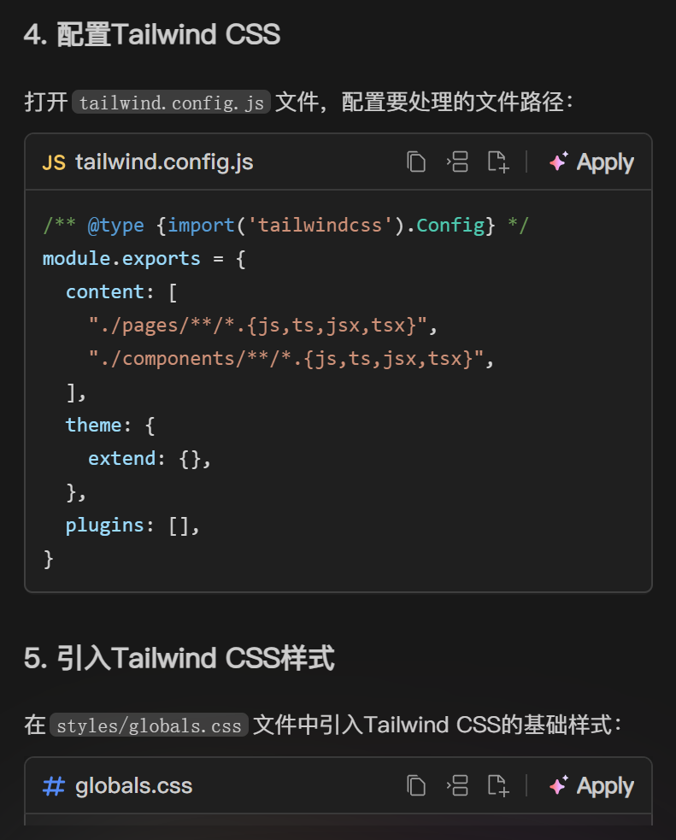
Task: Click new-file icon in tailwind.config.js block
Action: tap(498, 162)
